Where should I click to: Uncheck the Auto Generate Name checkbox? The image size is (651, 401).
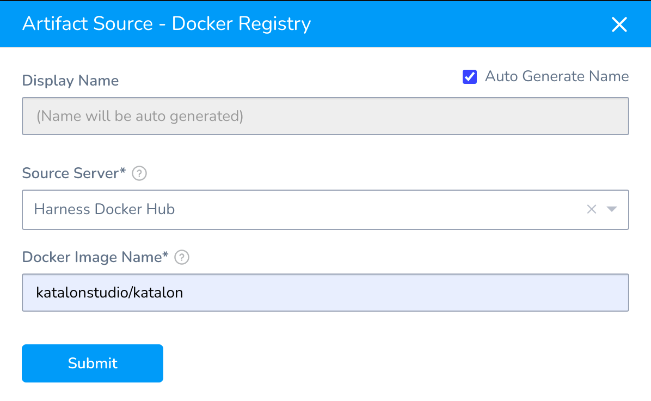[x=469, y=76]
